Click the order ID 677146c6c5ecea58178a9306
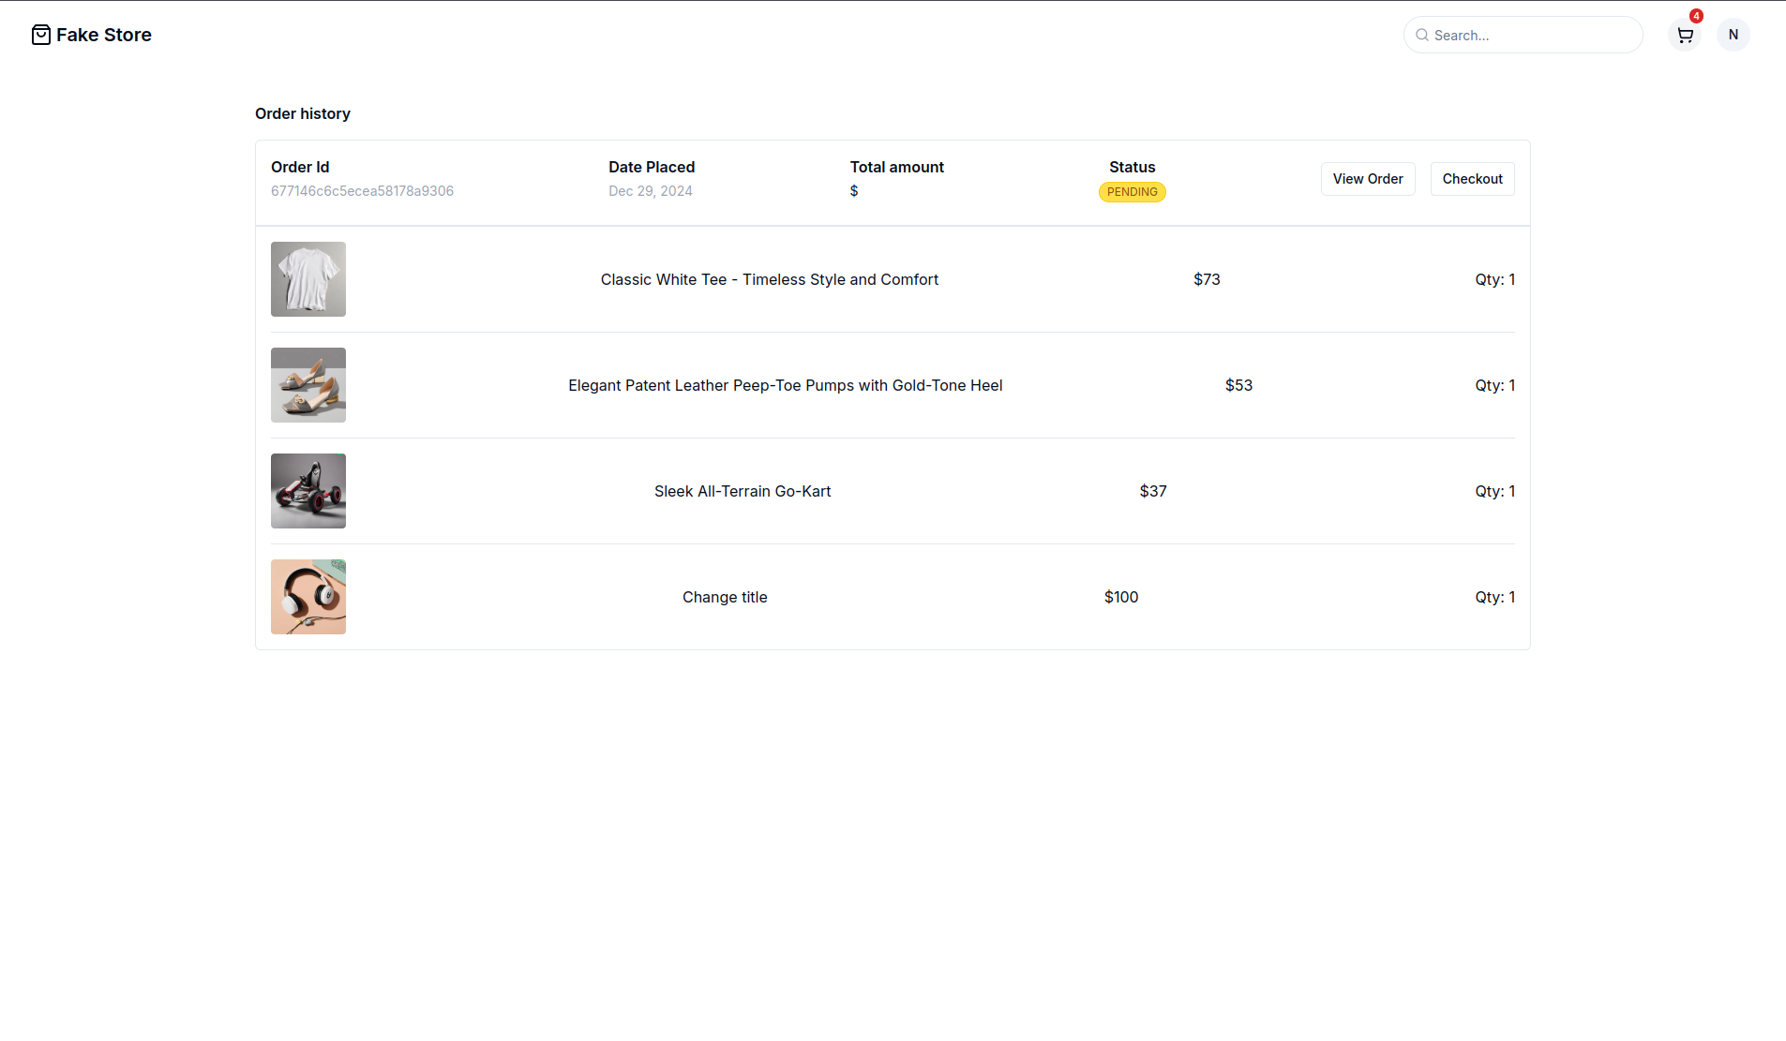Screen dimensions: 1786x1041 point(362,191)
